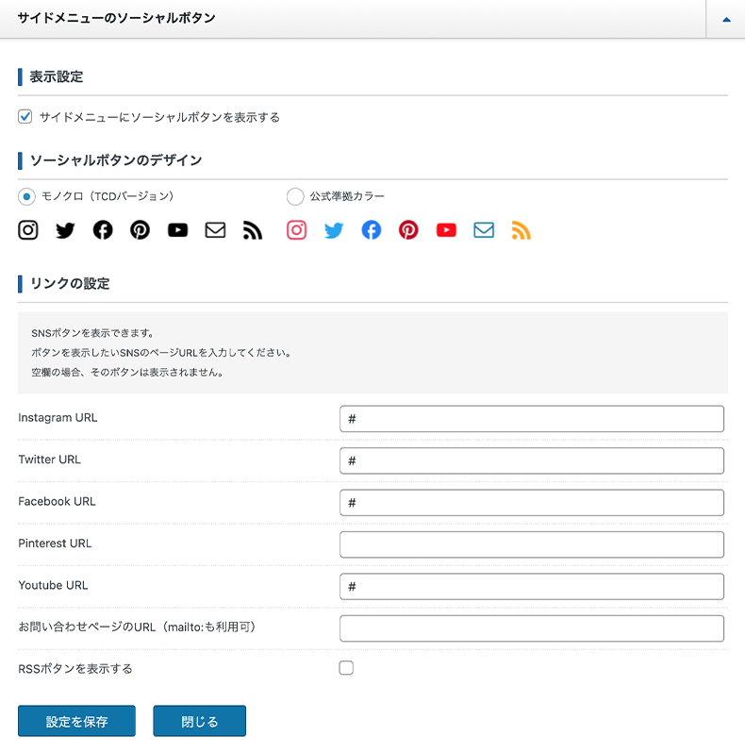Click the ソーシャルボタンのデザイン heading
The width and height of the screenshot is (745, 753).
point(116,160)
